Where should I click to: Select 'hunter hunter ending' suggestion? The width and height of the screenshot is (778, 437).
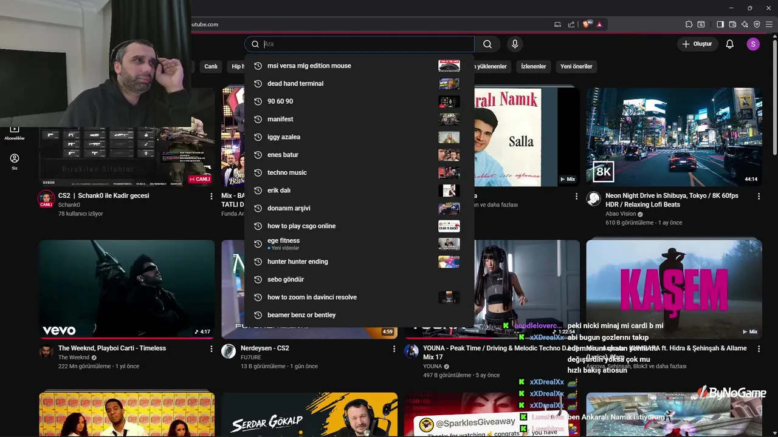pos(359,262)
